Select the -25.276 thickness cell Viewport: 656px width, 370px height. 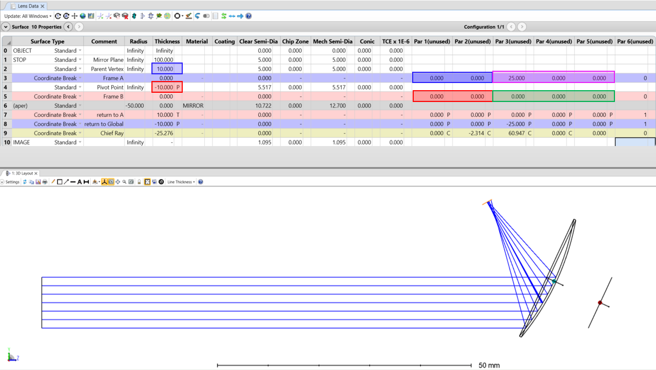click(164, 133)
